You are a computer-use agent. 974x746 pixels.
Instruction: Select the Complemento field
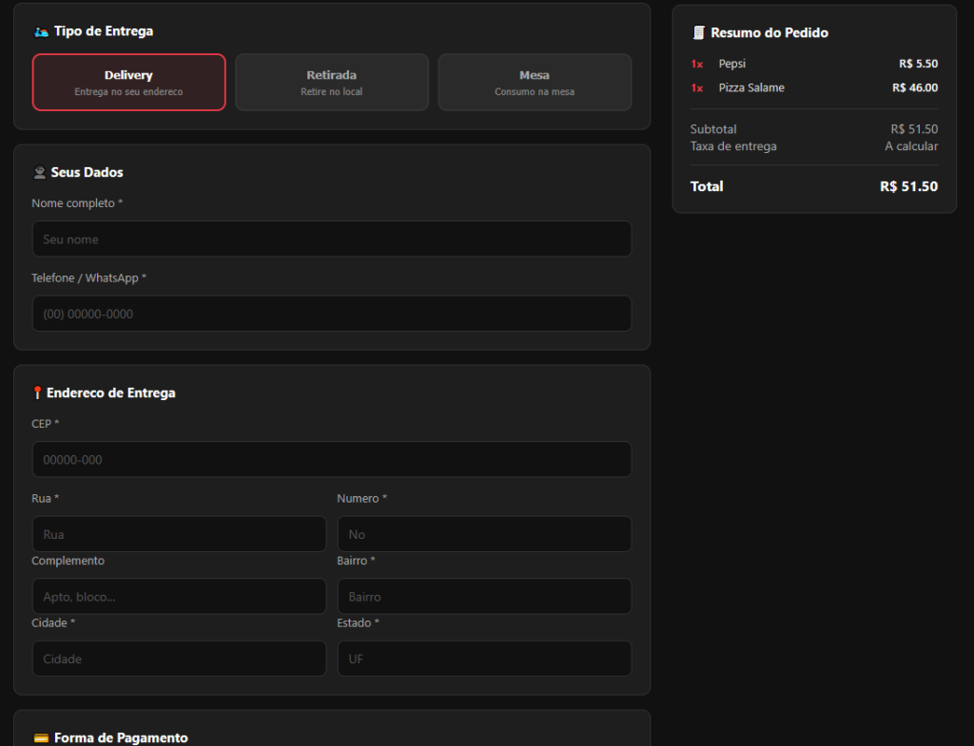[x=179, y=597]
